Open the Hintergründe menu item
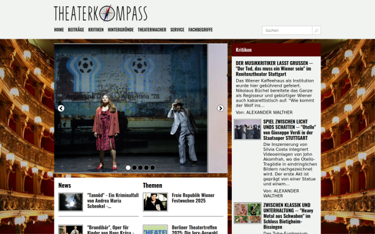The width and height of the screenshot is (375, 234). [121, 29]
